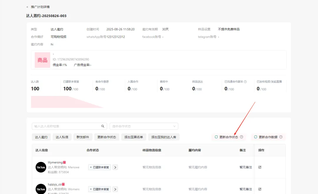Click 暂无履约内容 in lilymersing row
This screenshot has height=194, width=318.
(198, 167)
